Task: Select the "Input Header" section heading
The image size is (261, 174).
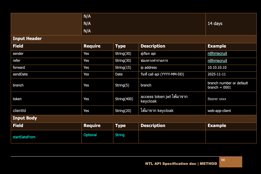Action: click(x=27, y=39)
